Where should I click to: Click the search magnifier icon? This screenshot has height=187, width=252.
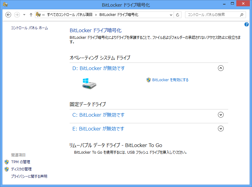coord(241,15)
